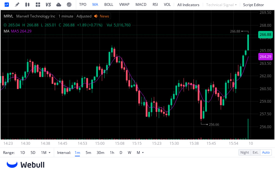Open the pencil drawing tools
The height and width of the screenshot is (172, 275).
click(x=17, y=5)
